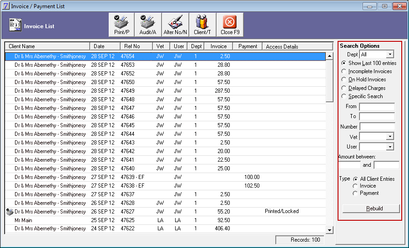Expand the User dropdown in Search Options
409x248 pixels.
(390, 147)
